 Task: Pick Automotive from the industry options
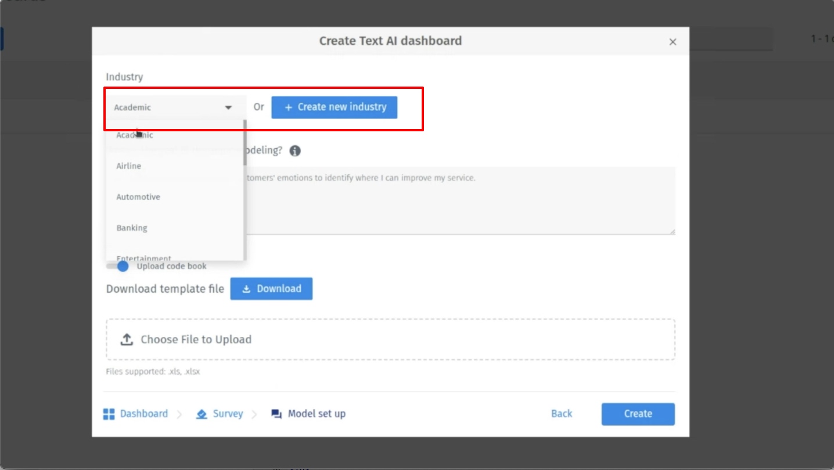coord(174,197)
